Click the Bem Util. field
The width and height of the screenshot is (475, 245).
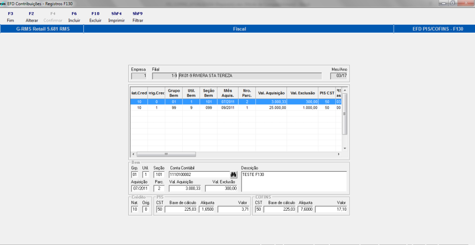point(146,174)
